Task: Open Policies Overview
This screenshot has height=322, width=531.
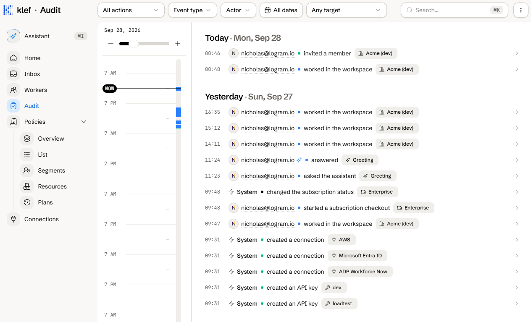Action: [x=51, y=139]
